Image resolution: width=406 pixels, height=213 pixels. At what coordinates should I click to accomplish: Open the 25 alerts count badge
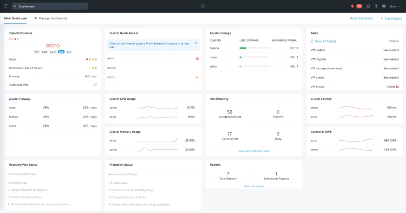[x=359, y=6]
